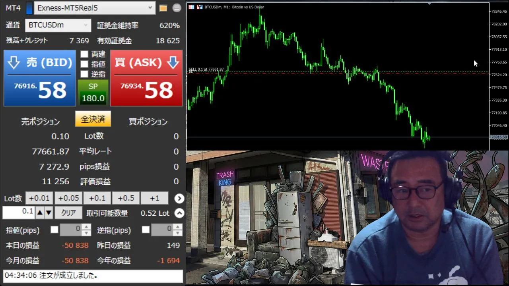
Task: Adjust the 逆指(pips) spinner arrows
Action: point(178,230)
